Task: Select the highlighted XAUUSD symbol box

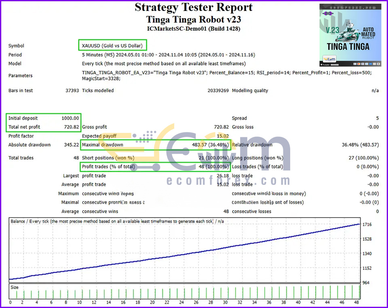Action: (113, 46)
